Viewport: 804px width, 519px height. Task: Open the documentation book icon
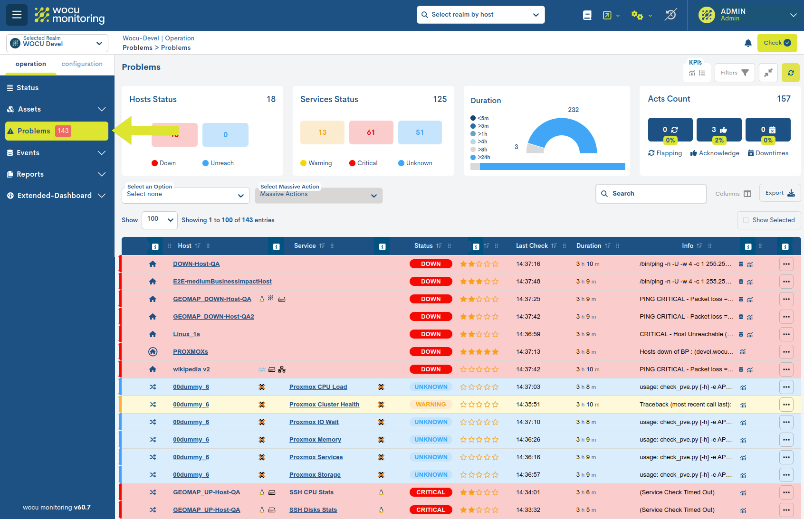(x=587, y=15)
